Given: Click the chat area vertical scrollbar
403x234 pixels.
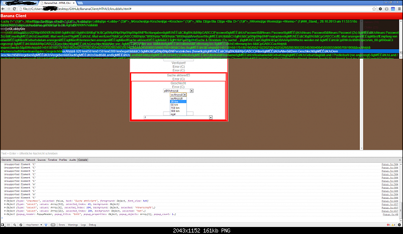Looking at the screenshot, I should pyautogui.click(x=361, y=85).
